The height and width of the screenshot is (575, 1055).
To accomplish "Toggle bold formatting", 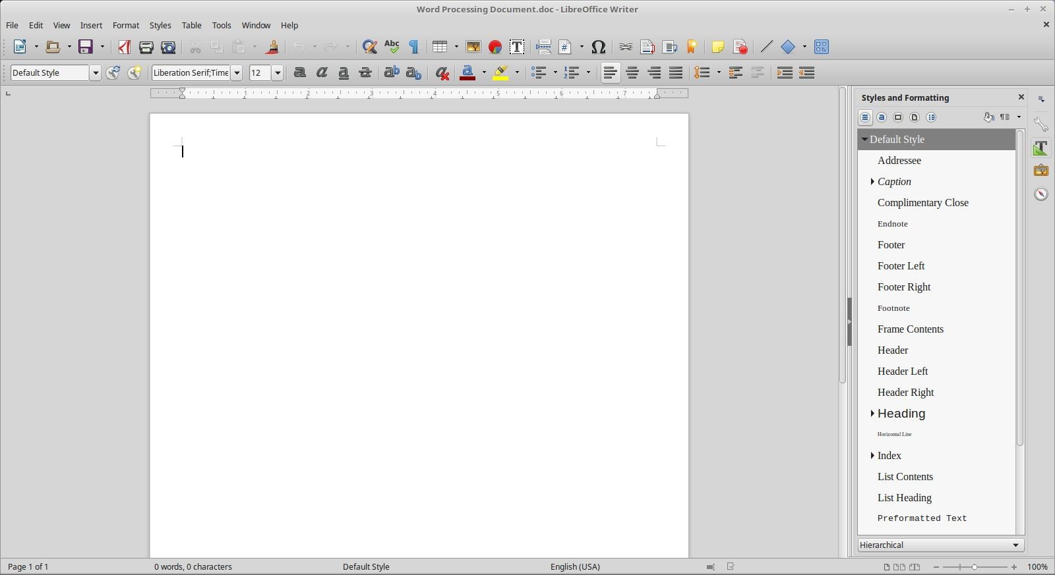I will coord(300,73).
